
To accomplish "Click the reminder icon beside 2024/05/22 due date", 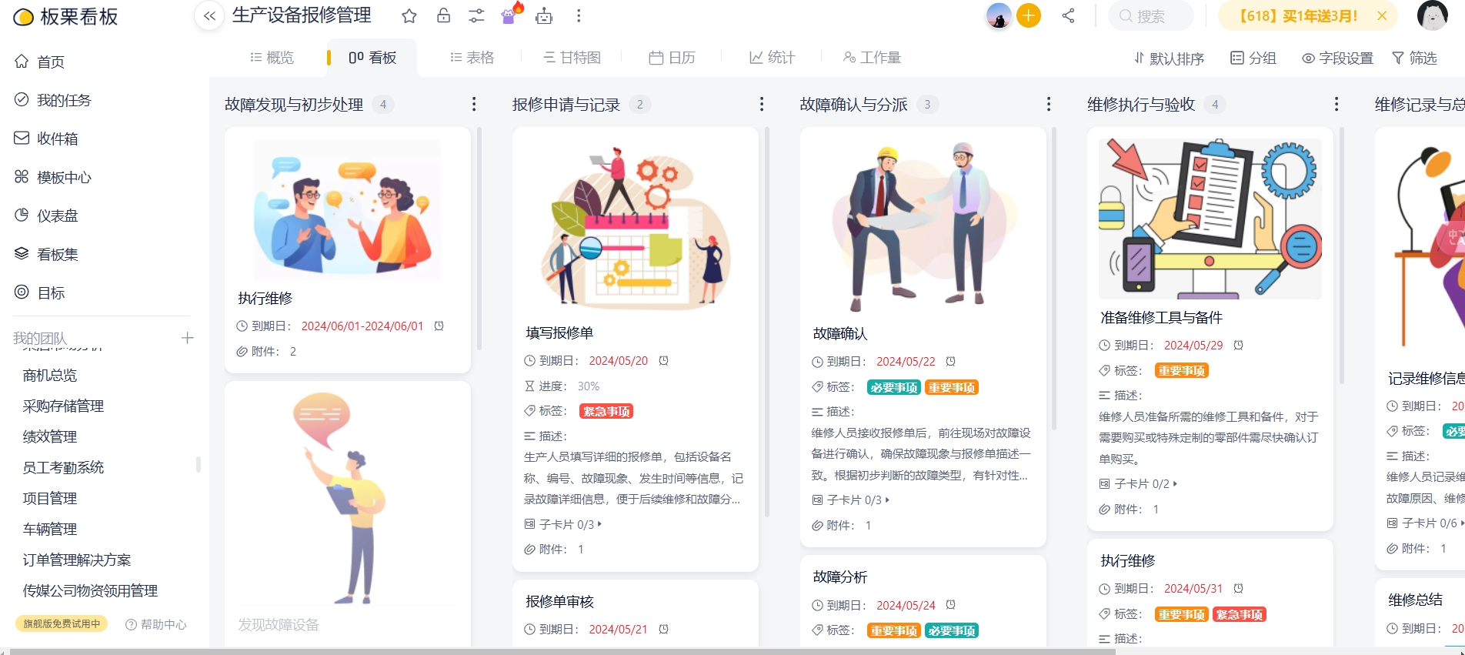I will [950, 361].
